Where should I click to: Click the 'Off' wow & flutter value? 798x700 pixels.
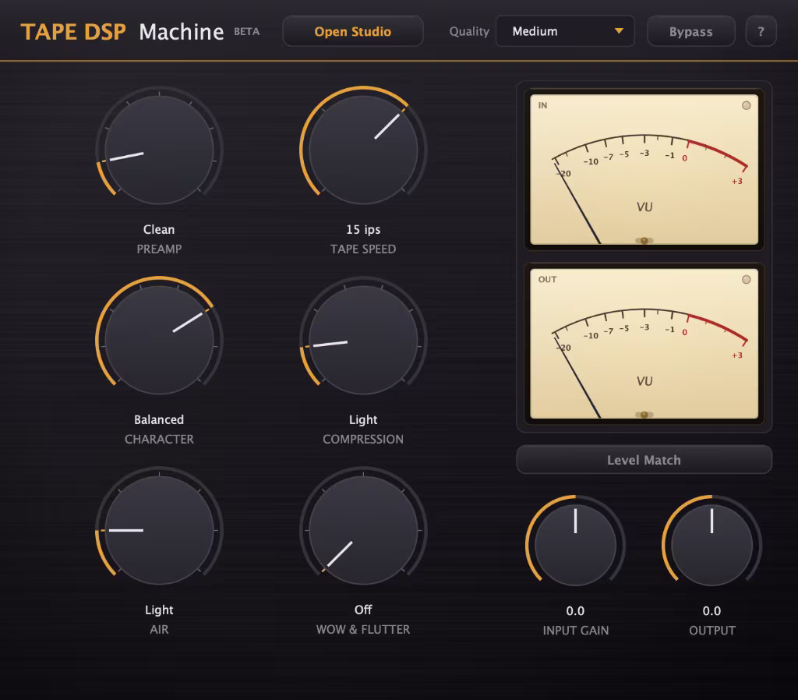coord(363,610)
